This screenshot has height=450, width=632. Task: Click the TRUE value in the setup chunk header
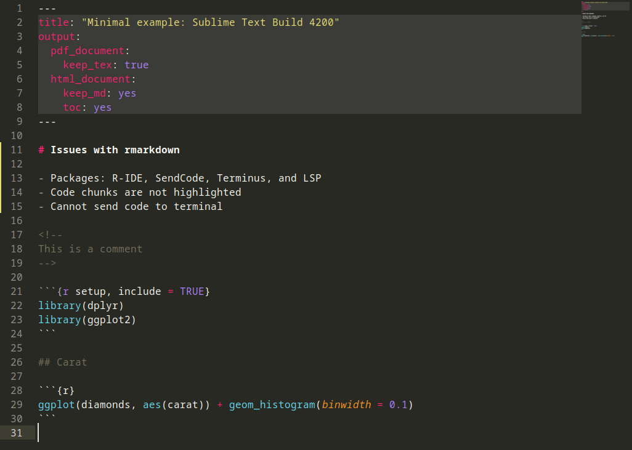[192, 292]
